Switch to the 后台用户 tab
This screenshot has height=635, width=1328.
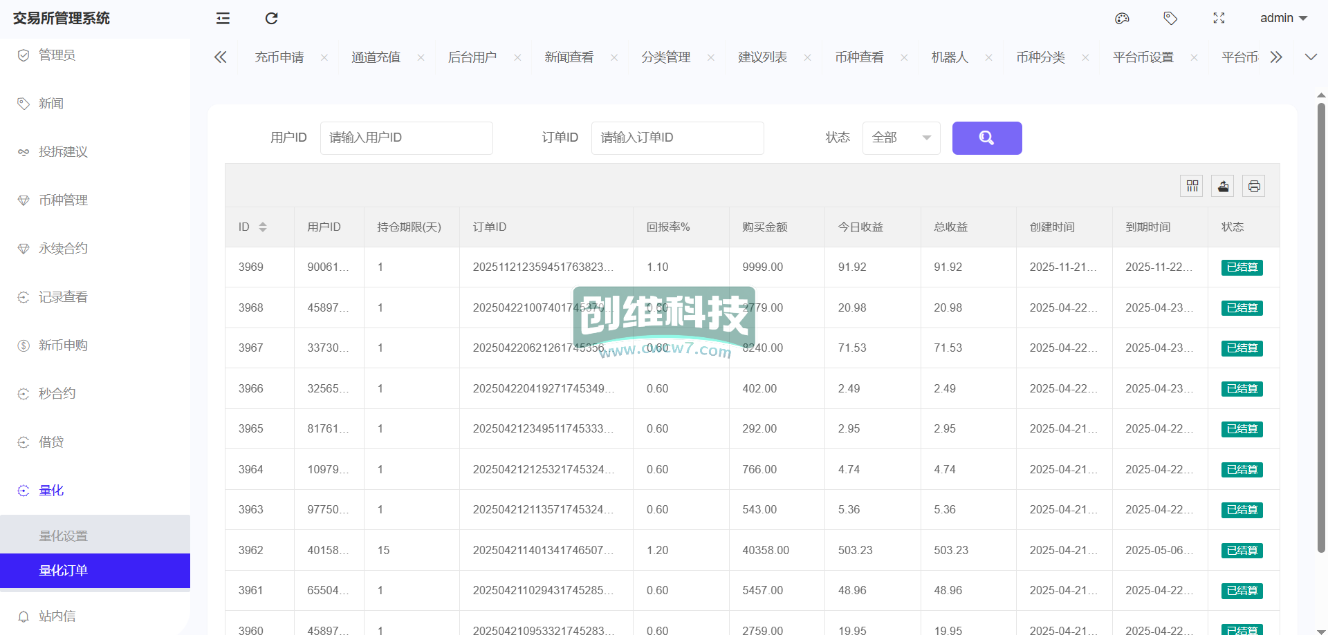472,57
